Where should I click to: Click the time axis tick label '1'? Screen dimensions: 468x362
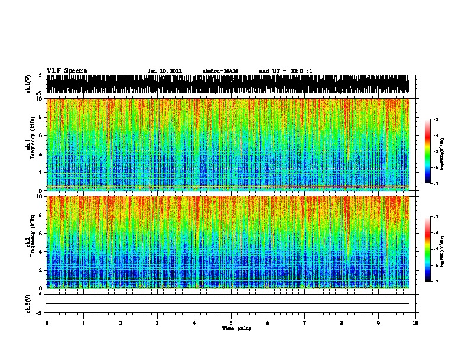[83, 322]
